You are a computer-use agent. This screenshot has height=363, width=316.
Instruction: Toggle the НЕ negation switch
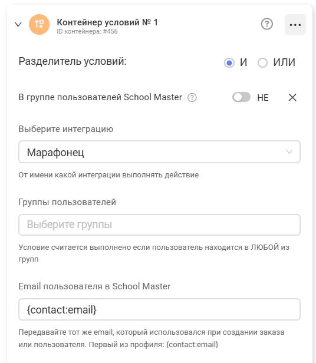pos(241,97)
